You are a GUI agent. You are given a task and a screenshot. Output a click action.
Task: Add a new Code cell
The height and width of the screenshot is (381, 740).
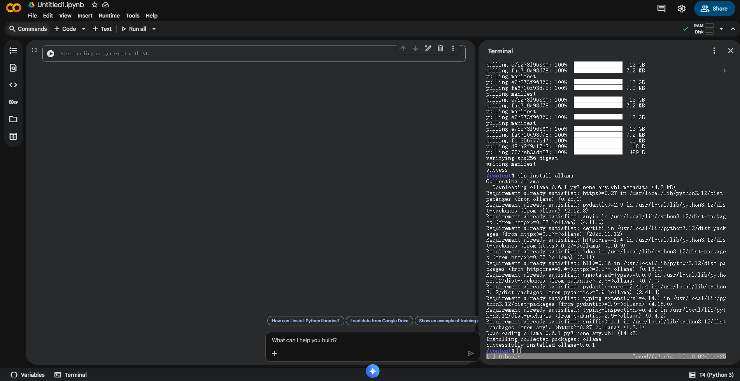click(65, 29)
